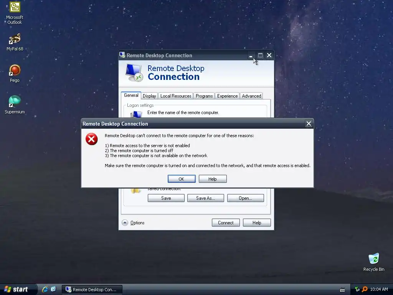Image resolution: width=393 pixels, height=295 pixels.
Task: Maximize the Remote Desktop Connection window
Action: coord(260,55)
